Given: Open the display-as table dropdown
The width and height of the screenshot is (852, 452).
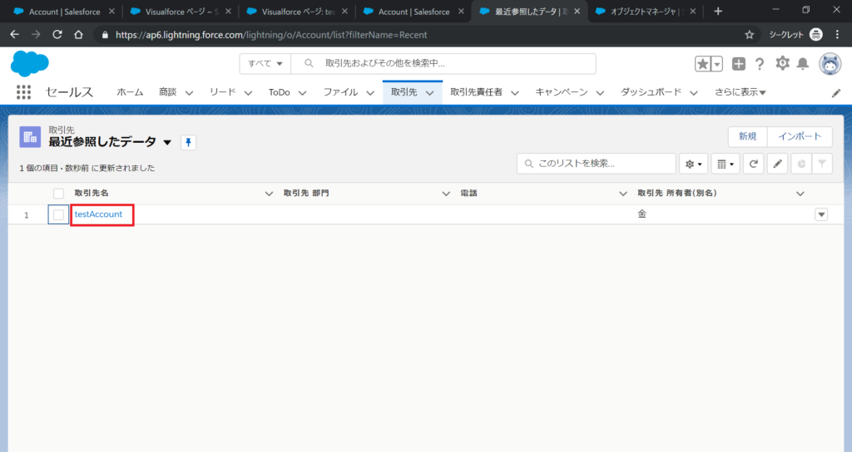Looking at the screenshot, I should pos(726,164).
